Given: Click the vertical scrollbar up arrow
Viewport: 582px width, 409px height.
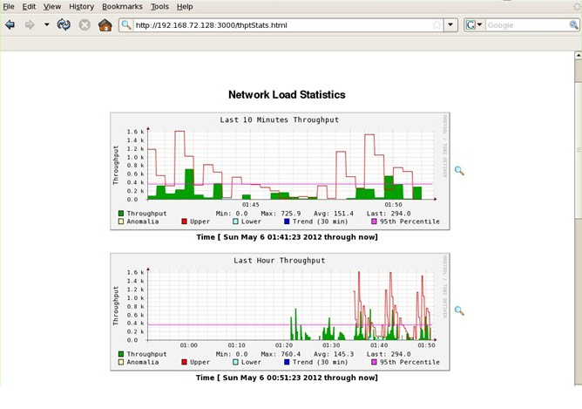Looking at the screenshot, I should click(579, 55).
